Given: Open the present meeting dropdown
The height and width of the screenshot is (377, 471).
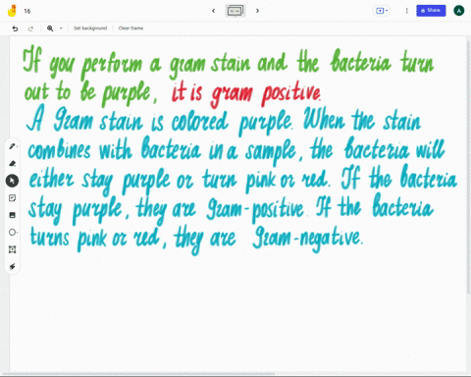Looking at the screenshot, I should click(x=382, y=11).
